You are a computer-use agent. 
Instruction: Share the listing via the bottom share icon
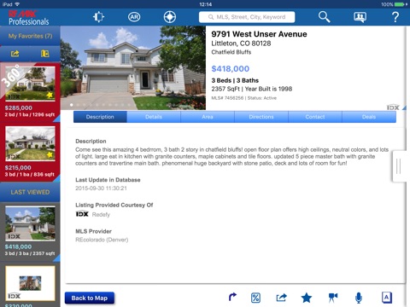pyautogui.click(x=281, y=298)
